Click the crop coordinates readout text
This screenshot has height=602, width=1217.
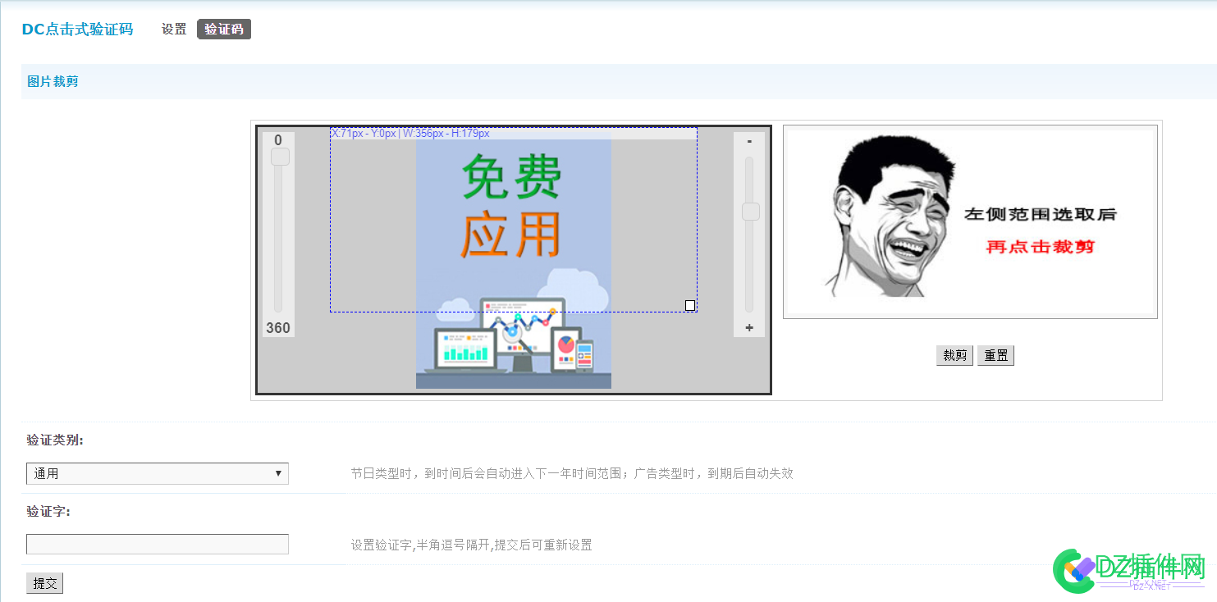[x=410, y=133]
